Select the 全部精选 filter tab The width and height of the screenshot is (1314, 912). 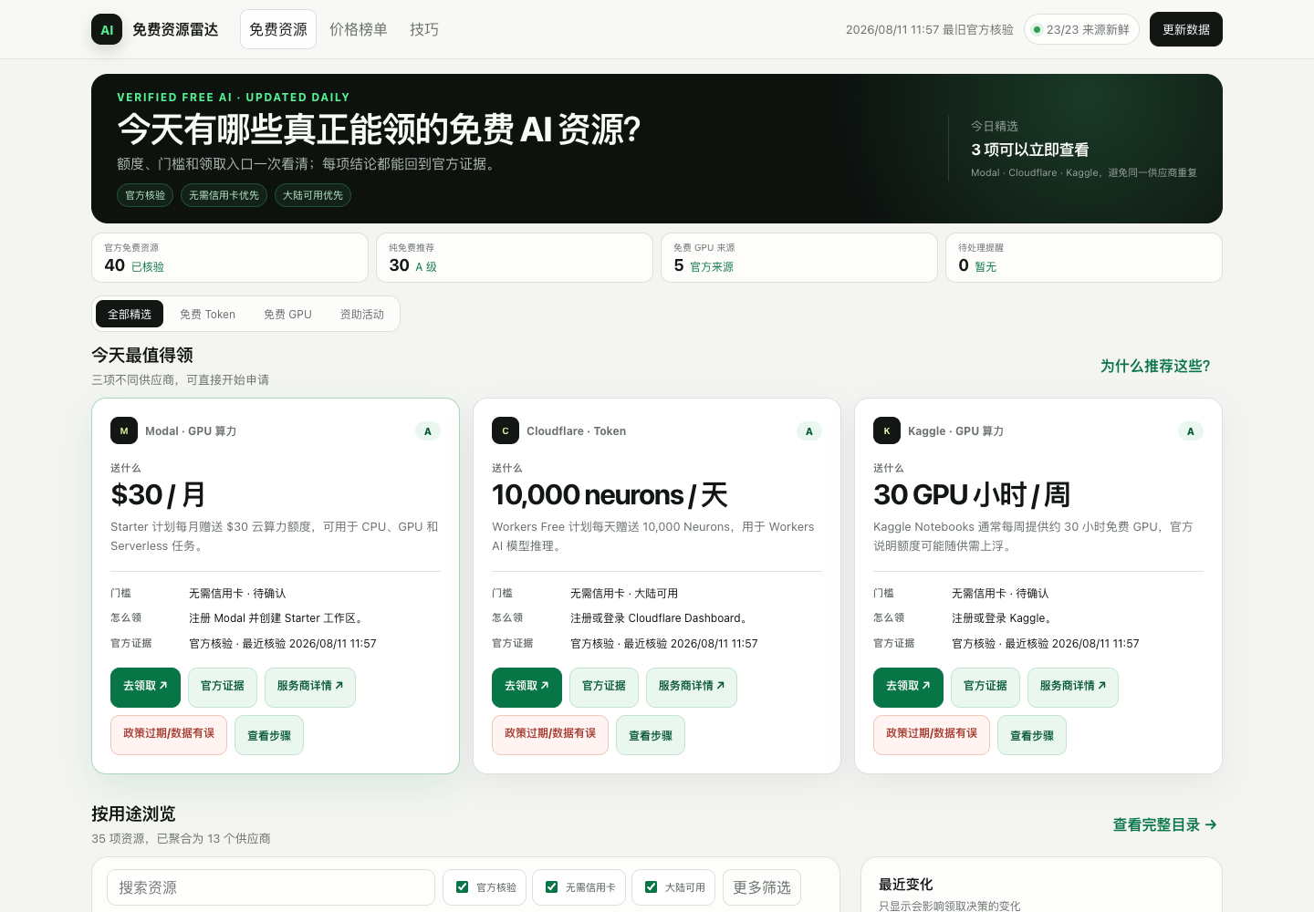130,314
